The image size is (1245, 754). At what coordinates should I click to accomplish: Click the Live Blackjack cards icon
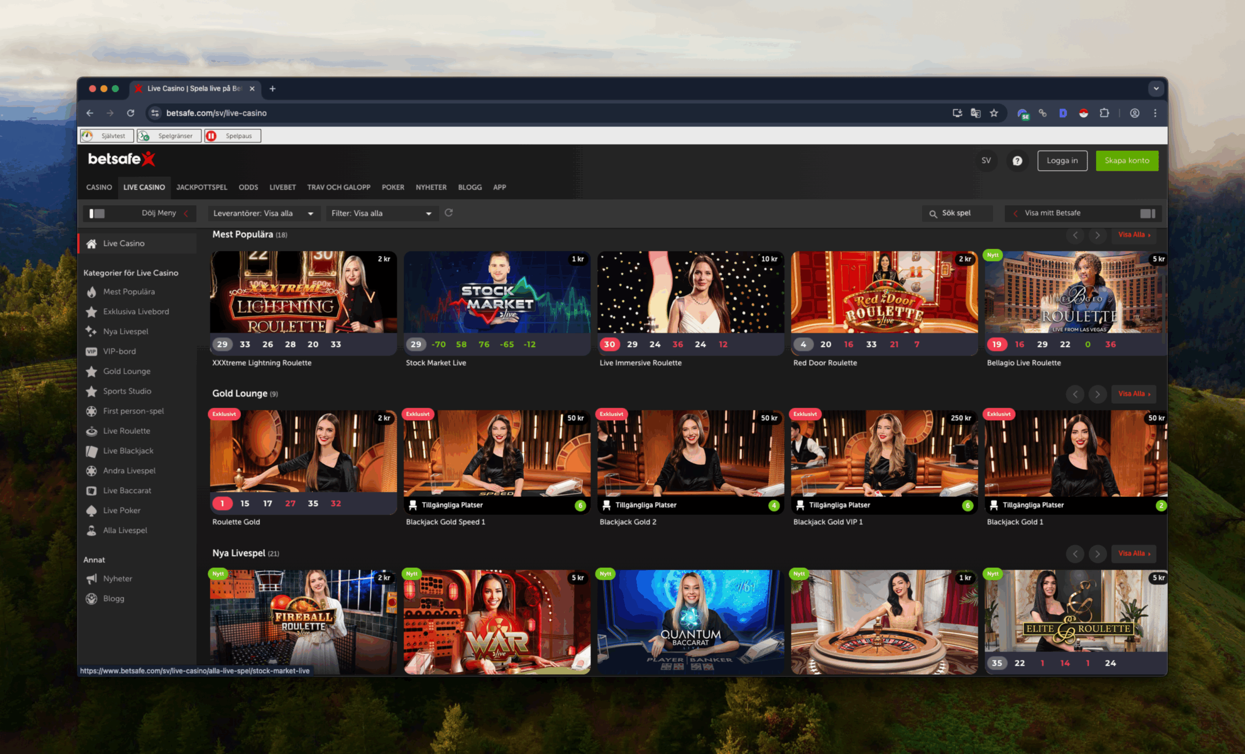coord(91,451)
